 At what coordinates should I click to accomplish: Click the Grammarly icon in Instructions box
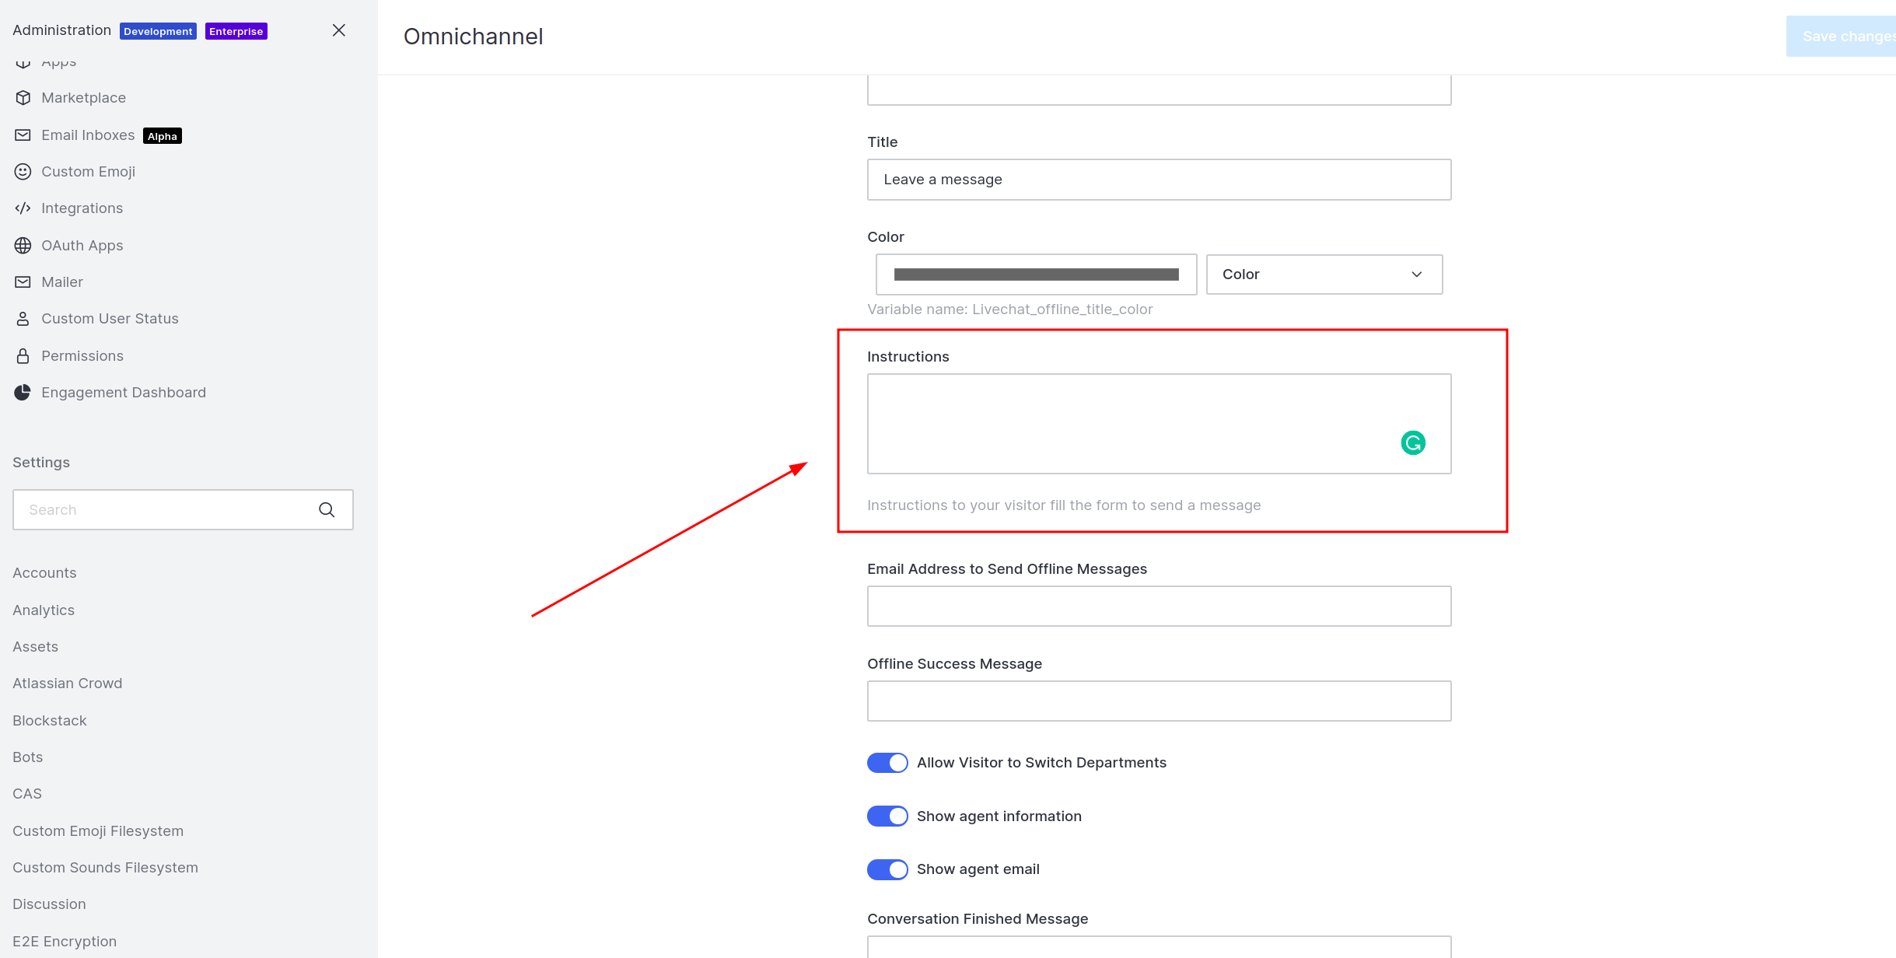(x=1413, y=443)
